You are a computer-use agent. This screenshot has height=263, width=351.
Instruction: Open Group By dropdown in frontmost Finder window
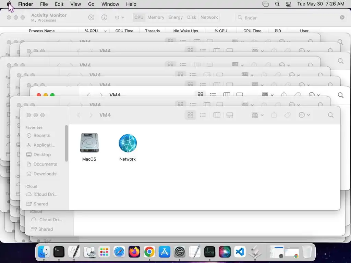coord(257,115)
